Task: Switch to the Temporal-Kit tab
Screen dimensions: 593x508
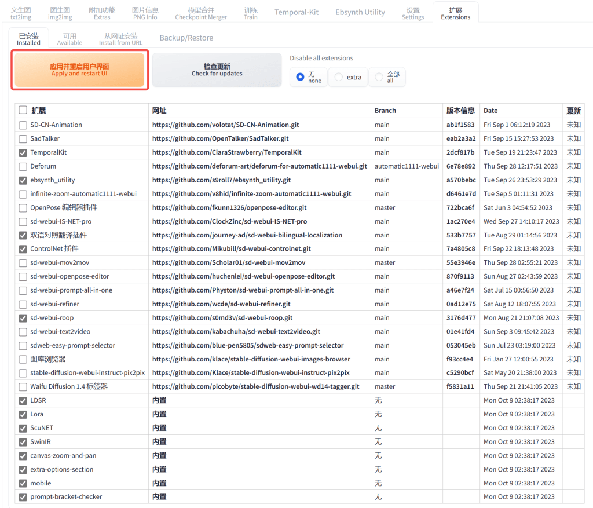Action: click(296, 12)
